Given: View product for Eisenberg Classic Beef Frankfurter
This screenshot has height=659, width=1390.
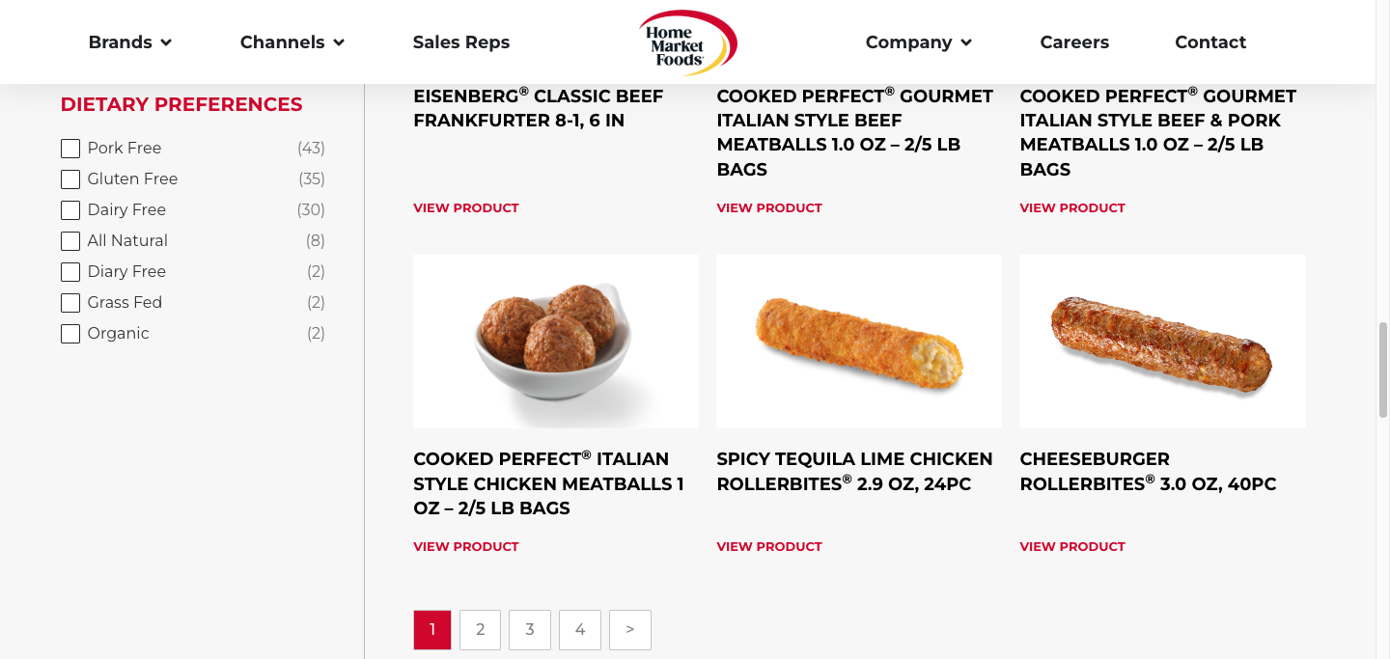Looking at the screenshot, I should pyautogui.click(x=466, y=207).
